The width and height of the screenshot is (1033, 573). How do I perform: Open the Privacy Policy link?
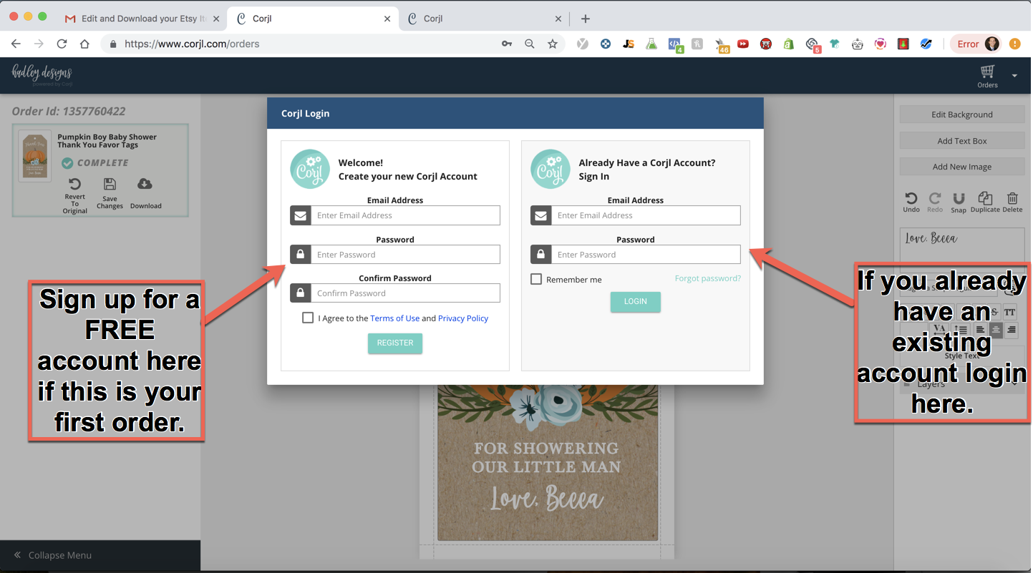(x=463, y=318)
